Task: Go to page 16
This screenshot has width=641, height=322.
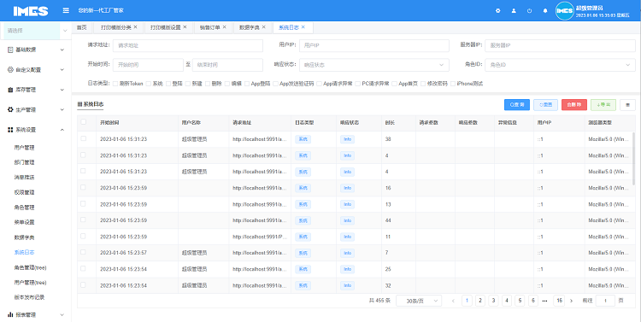Action: click(559, 301)
